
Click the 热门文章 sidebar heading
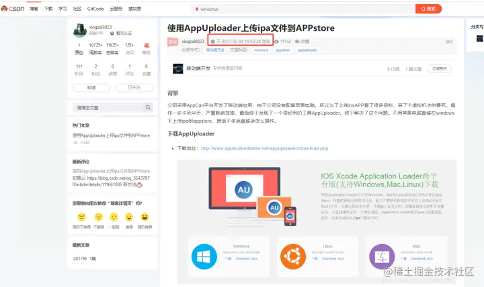[81, 125]
